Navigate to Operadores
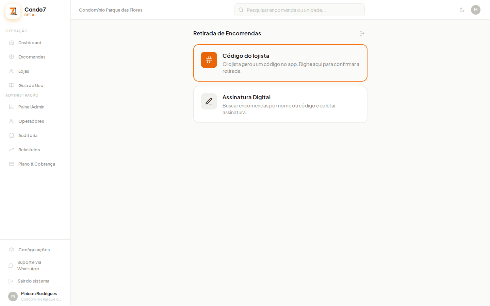490x306 pixels. click(x=31, y=121)
